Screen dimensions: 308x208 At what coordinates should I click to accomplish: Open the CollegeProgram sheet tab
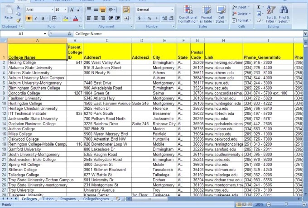96,199
